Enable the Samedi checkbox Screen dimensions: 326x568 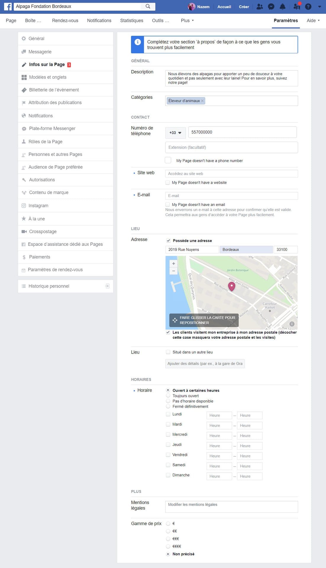[168, 465]
